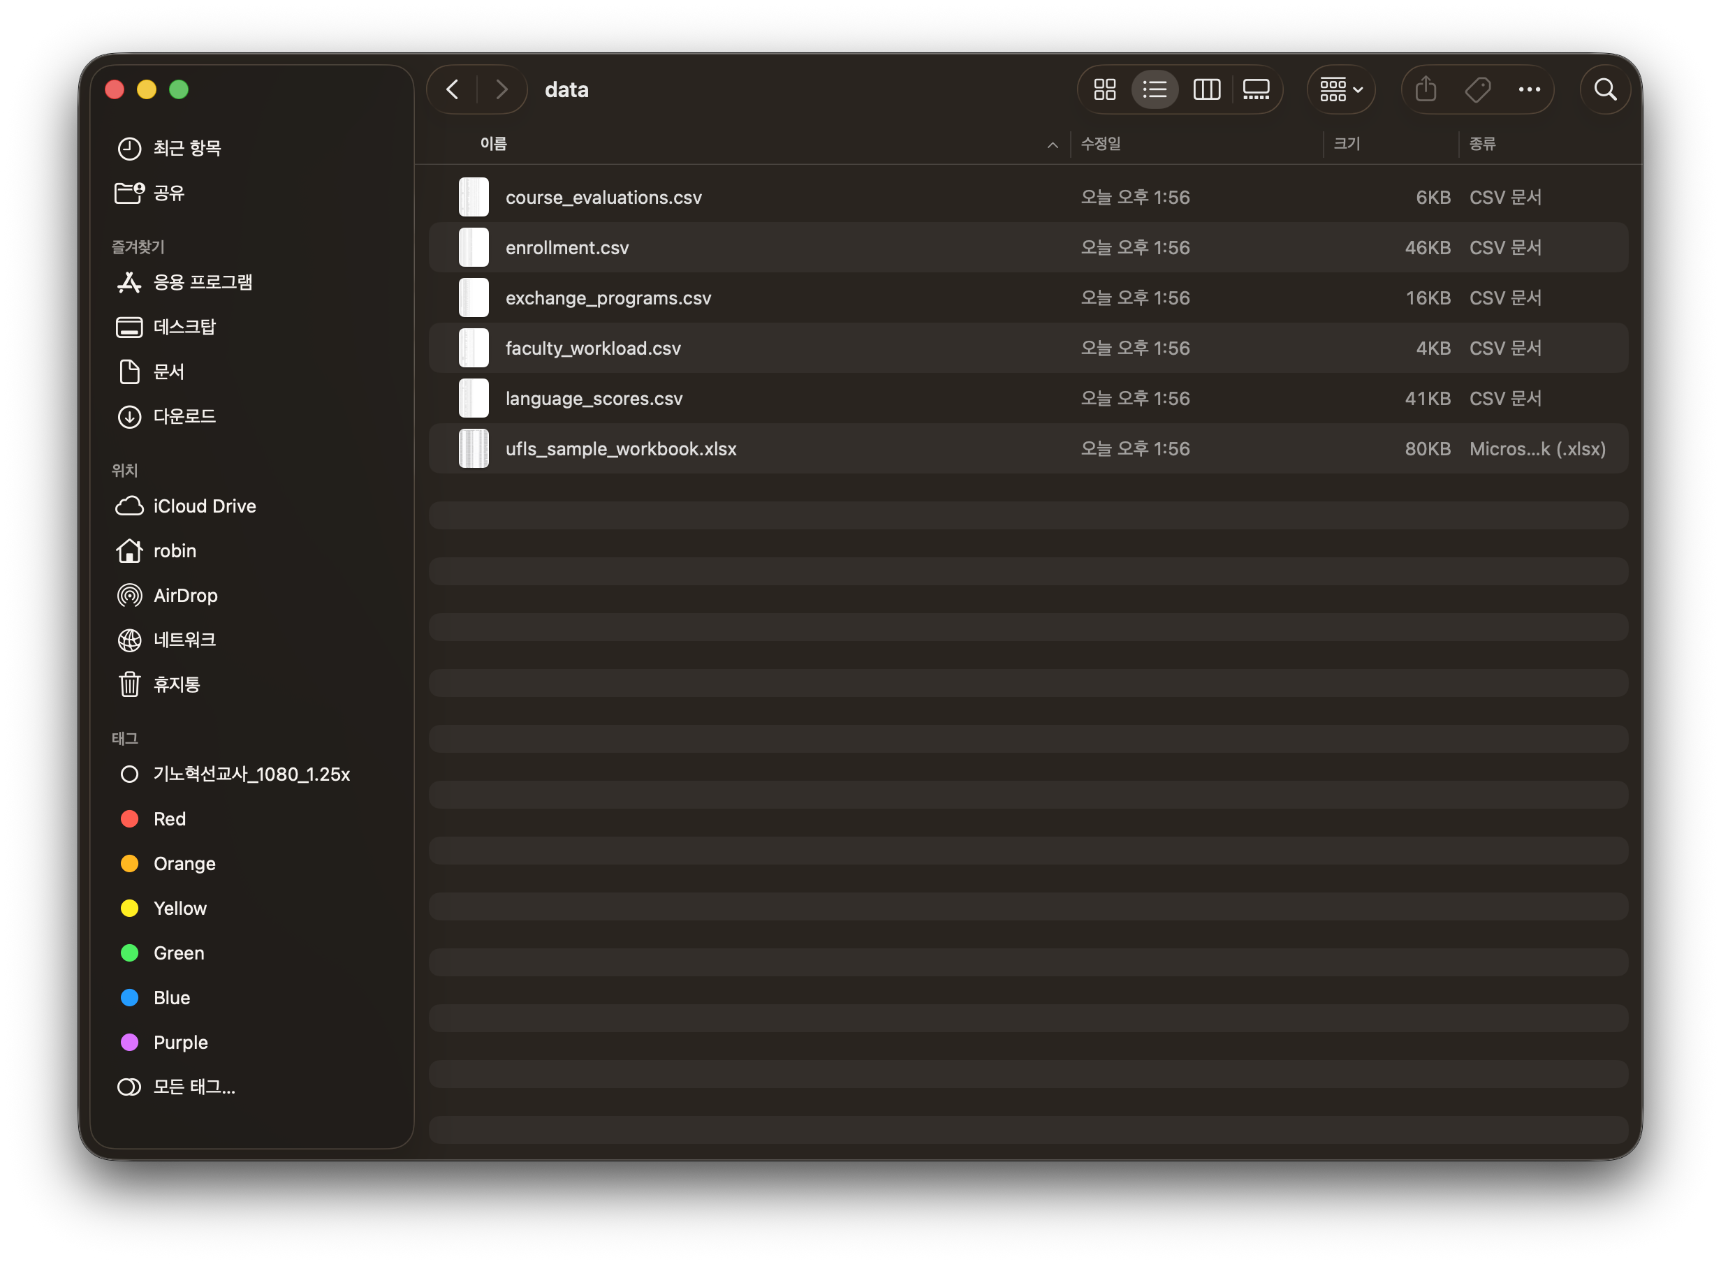Open the group-by dropdown in toolbar
Viewport: 1721px width, 1264px height.
coord(1340,89)
